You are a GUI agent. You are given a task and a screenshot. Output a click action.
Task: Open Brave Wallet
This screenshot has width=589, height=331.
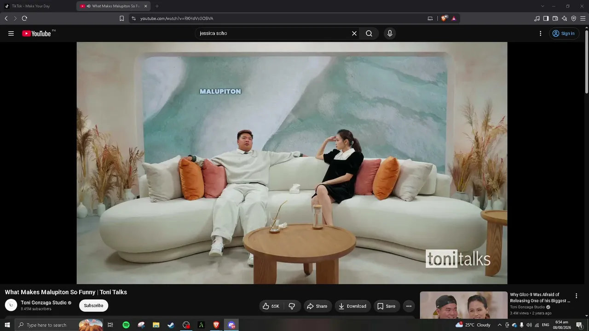555,18
